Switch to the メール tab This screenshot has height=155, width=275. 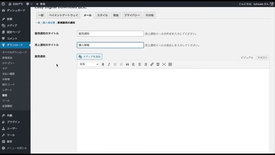88,15
